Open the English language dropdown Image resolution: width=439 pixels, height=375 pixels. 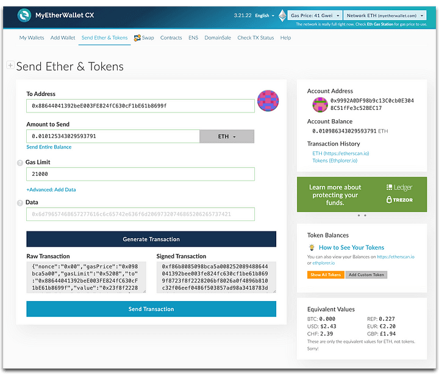click(265, 16)
